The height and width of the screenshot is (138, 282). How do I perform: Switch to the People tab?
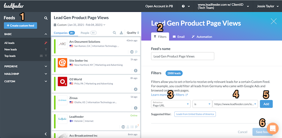coord(89,33)
